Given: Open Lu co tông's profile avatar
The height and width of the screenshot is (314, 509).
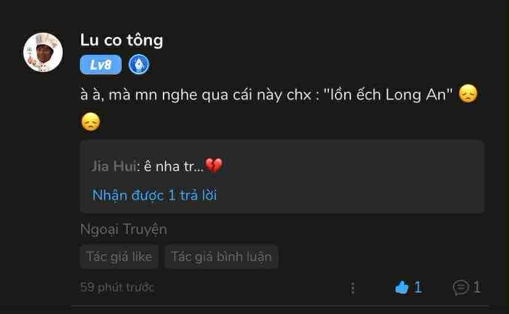Looking at the screenshot, I should [43, 52].
